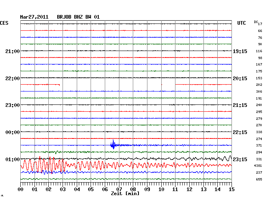Viewport: 264px width, 200px height.
Task: Select the 21:00 left time label
Action: pyautogui.click(x=13, y=51)
